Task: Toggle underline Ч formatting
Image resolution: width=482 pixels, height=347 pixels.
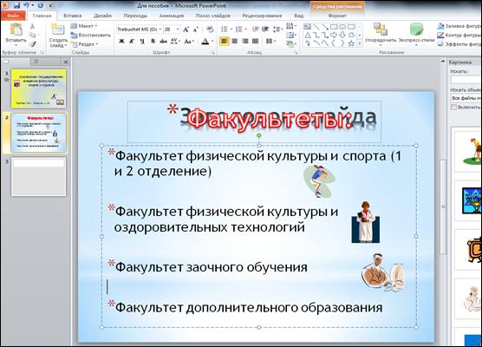Action: (x=142, y=42)
